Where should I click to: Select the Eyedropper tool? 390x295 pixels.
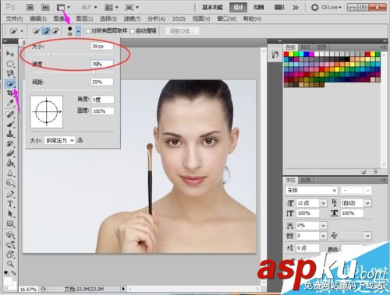click(10, 103)
